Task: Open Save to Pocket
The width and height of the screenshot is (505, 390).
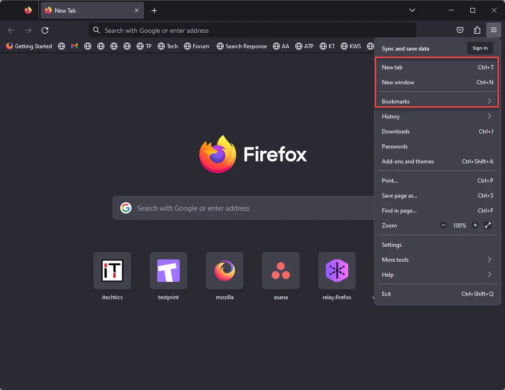Action: 460,30
